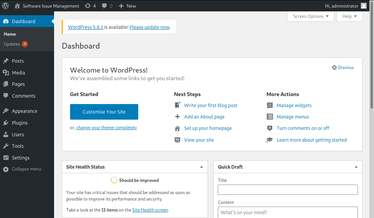
Task: Click the Dismiss link text
Action: click(346, 68)
